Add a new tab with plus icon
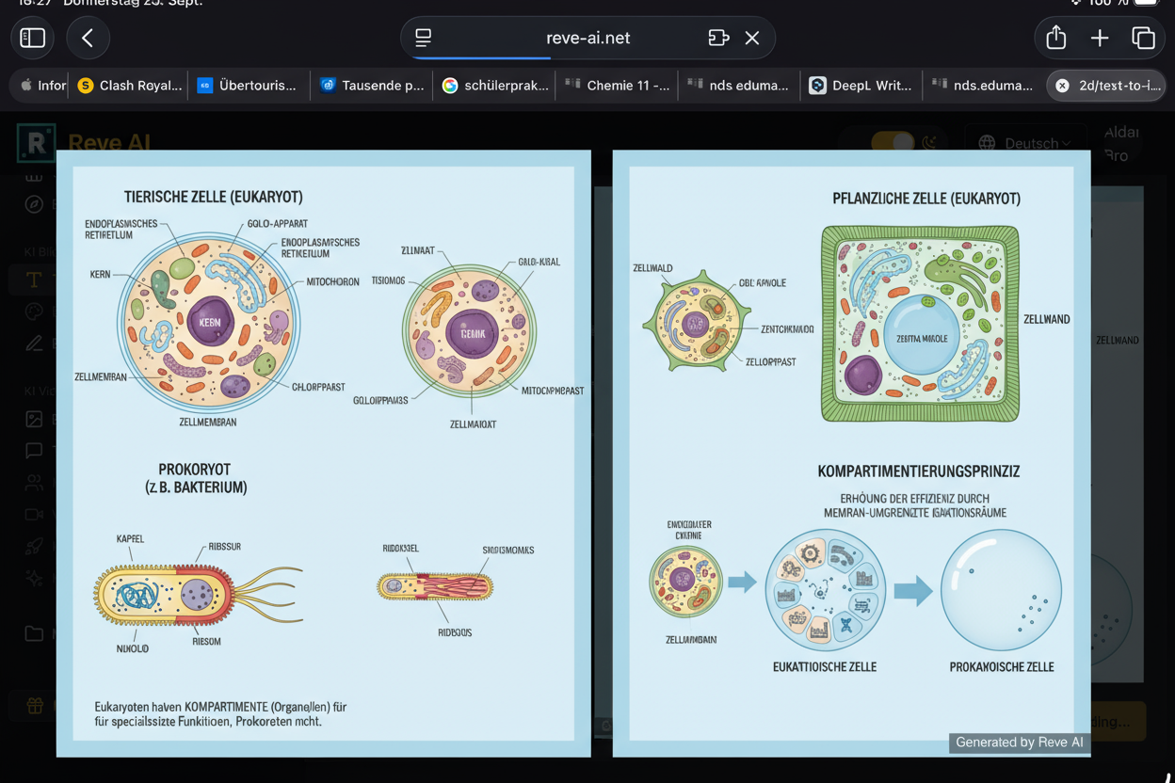Screen dimensions: 1175x783 1099,38
